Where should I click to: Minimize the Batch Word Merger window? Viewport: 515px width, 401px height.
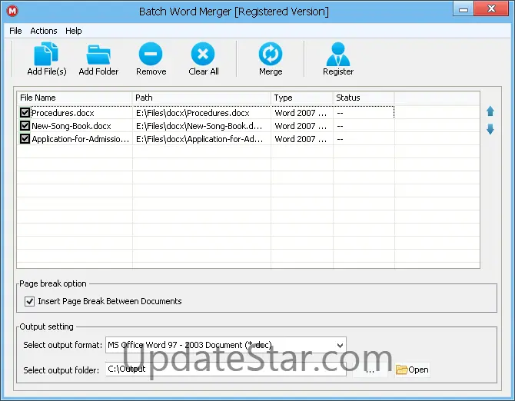coord(463,9)
